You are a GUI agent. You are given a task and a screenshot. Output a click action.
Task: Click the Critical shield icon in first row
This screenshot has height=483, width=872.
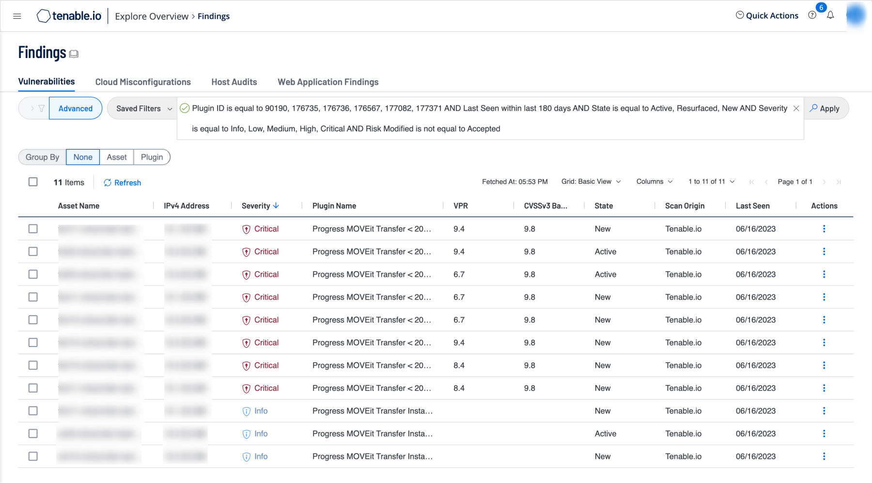246,229
